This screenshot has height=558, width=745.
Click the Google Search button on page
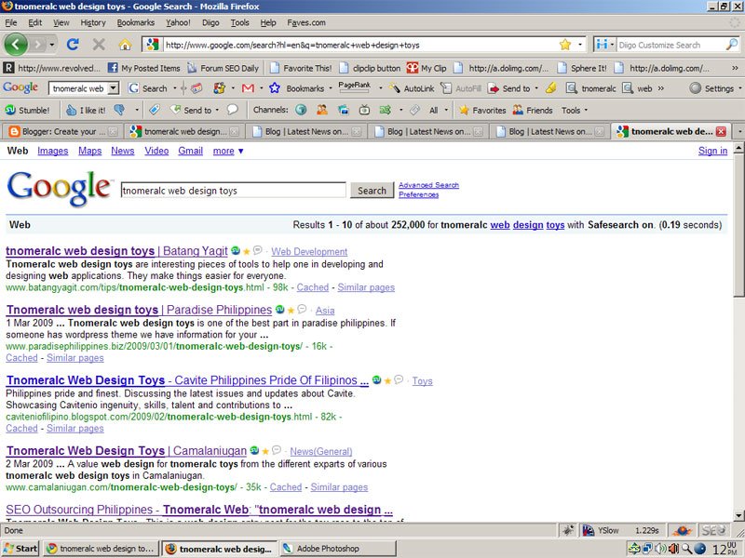point(372,191)
